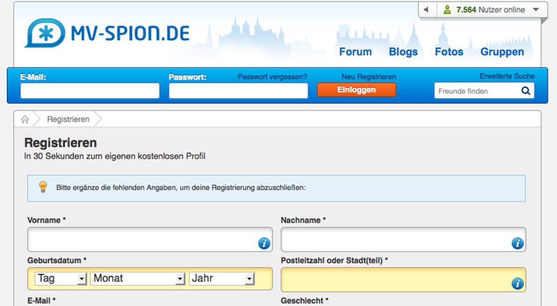Click the search magnifier icon
557x306 pixels.
pos(526,91)
